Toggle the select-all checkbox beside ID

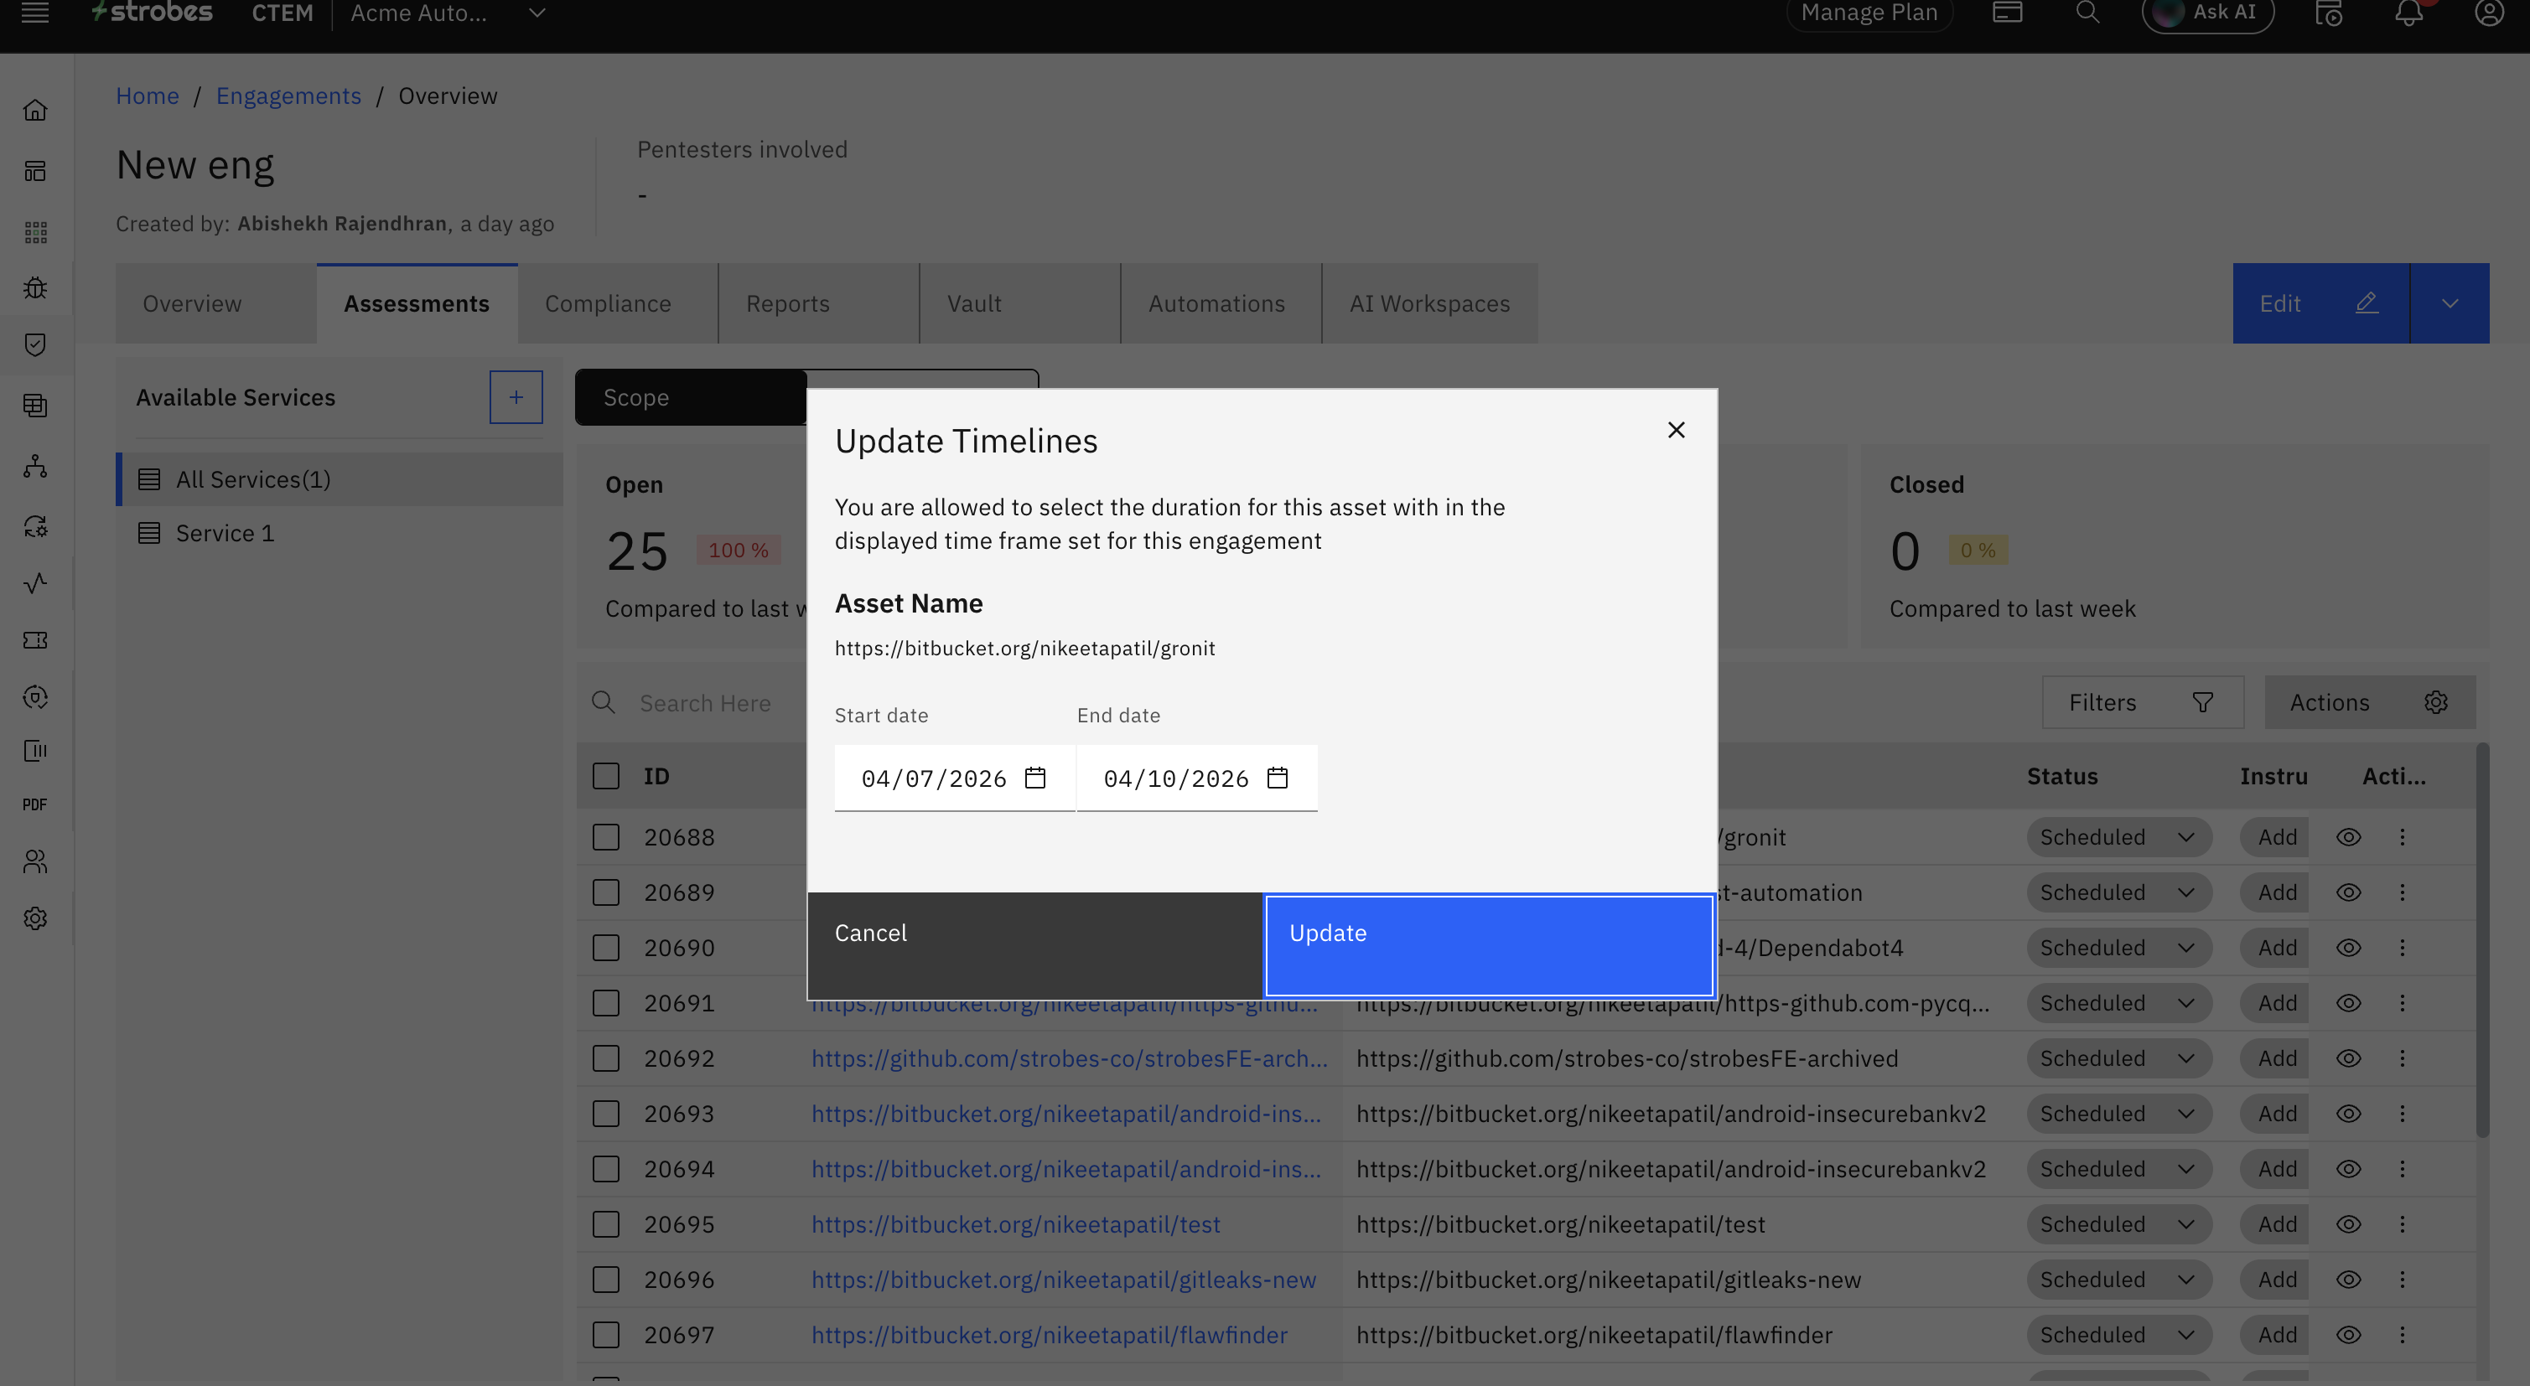606,775
